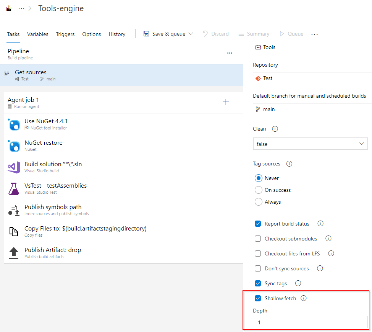Viewport: 372px width, 332px height.
Task: Show info for Clean option
Action: 275,129
